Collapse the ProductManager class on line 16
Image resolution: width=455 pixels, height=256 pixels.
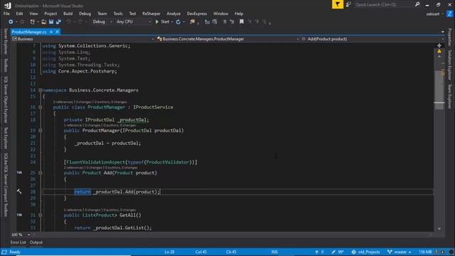pyautogui.click(x=41, y=107)
